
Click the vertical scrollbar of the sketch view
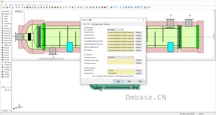[214, 37]
